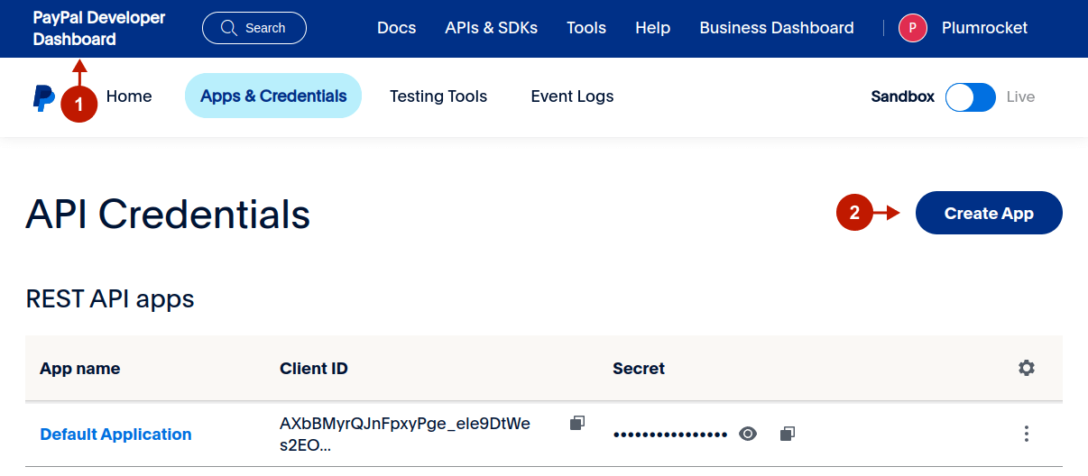The image size is (1088, 476).
Task: Click the Plumrocket profile avatar
Action: click(912, 28)
